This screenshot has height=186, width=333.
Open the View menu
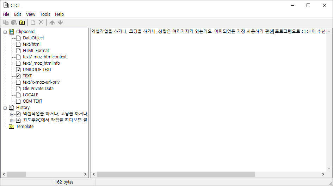[31, 14]
